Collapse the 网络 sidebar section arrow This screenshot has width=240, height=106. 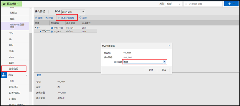[x=27, y=75]
